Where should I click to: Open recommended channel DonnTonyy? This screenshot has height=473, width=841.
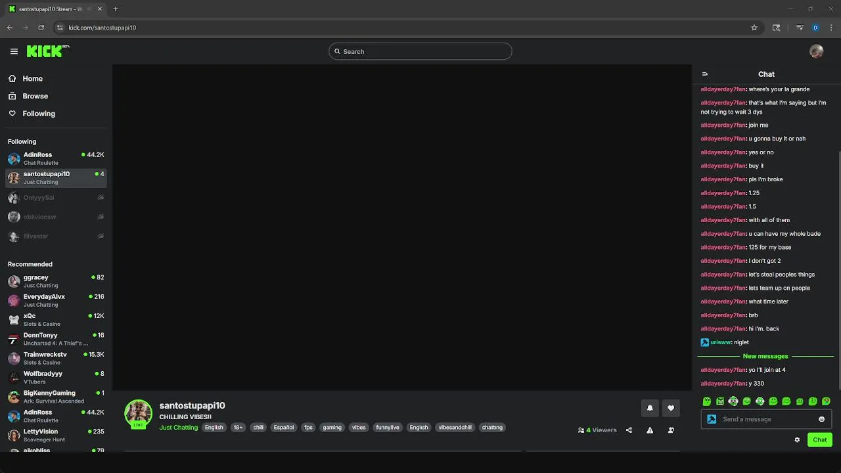(56, 339)
